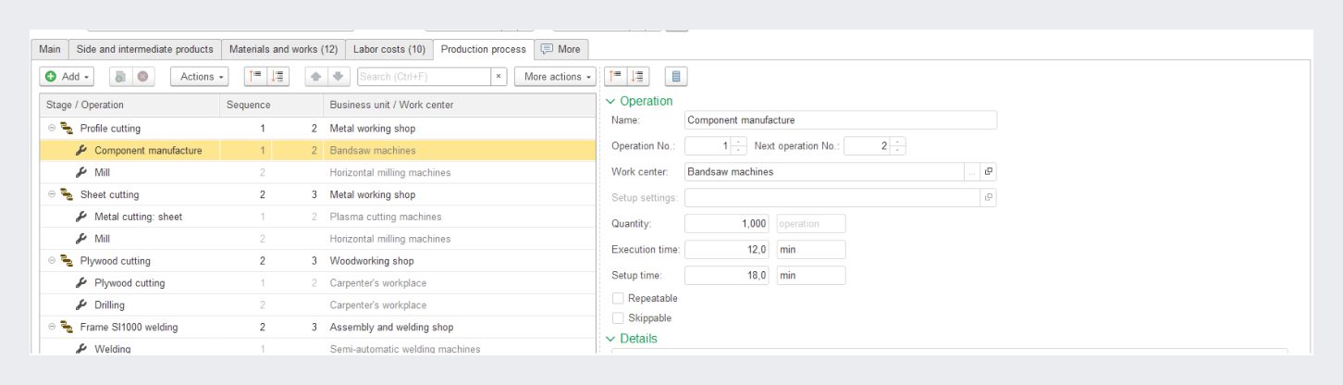Select the Mill row under Profile cutting
Viewport: 1343px width, 385px height.
(317, 172)
